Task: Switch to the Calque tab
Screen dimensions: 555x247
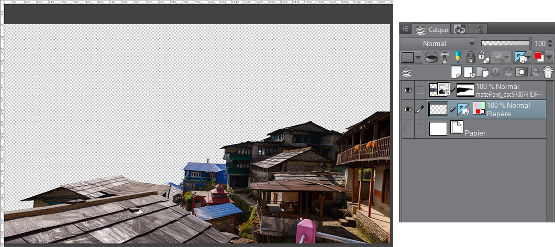Action: point(432,30)
